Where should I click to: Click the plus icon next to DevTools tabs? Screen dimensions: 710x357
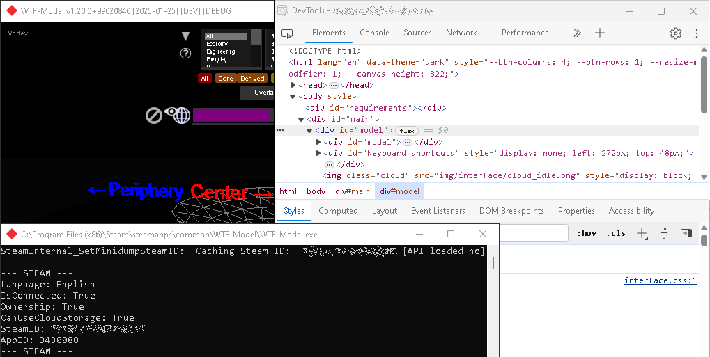600,33
